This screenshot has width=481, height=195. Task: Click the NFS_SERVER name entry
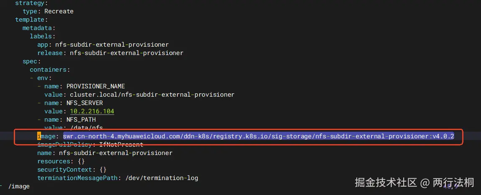click(84, 102)
